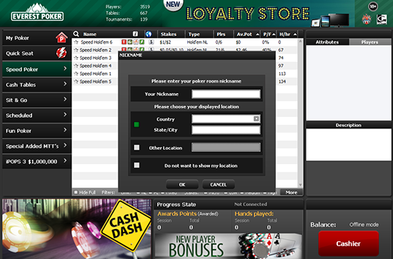Click the Your Nickname input field
The image size is (393, 259).
click(226, 94)
